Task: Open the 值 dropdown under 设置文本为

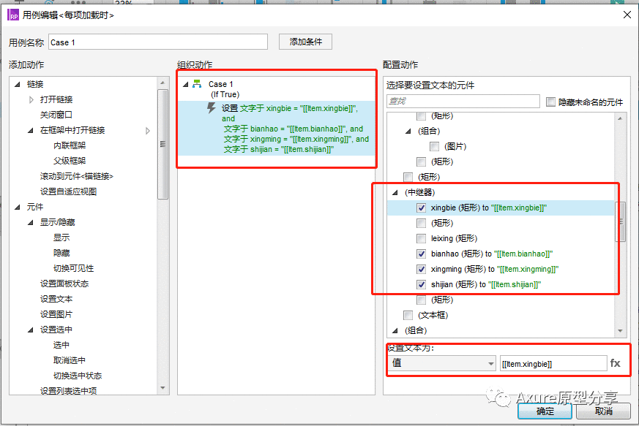Action: point(442,363)
